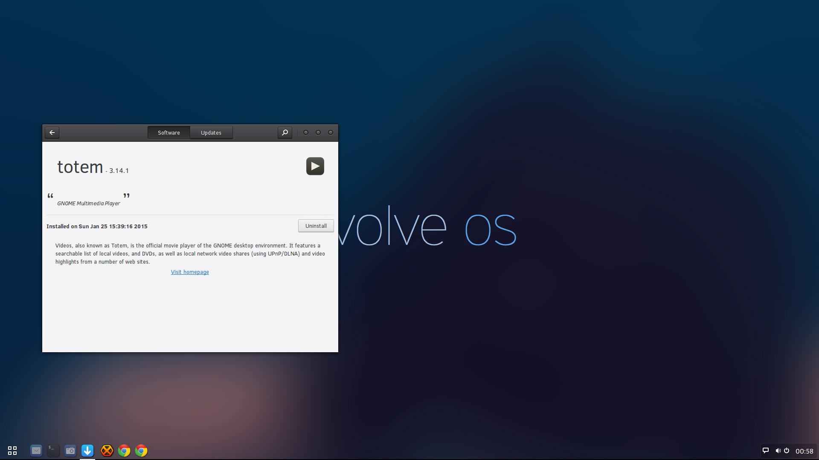The width and height of the screenshot is (819, 460).
Task: Open the power menu tray icon
Action: click(787, 451)
